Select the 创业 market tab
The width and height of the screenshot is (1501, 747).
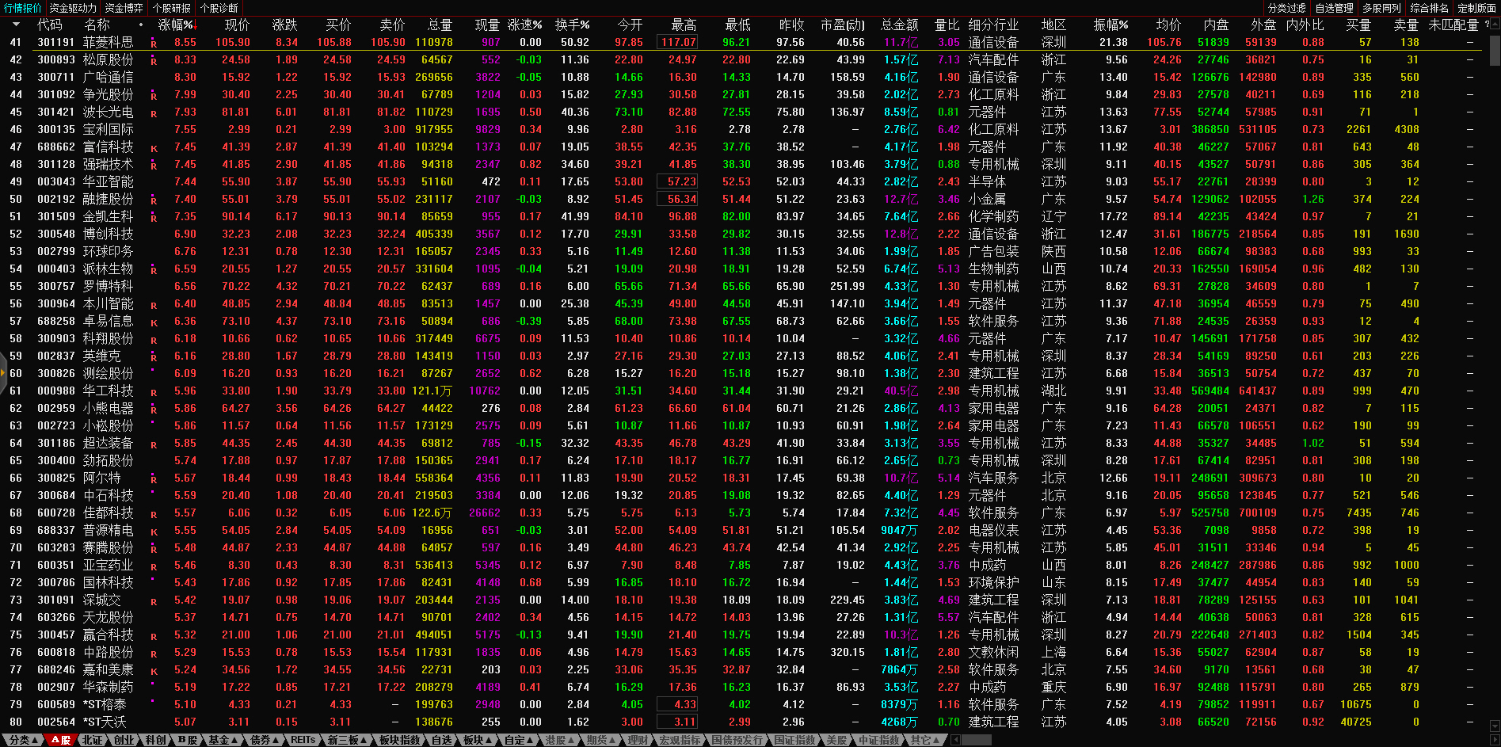tap(124, 740)
